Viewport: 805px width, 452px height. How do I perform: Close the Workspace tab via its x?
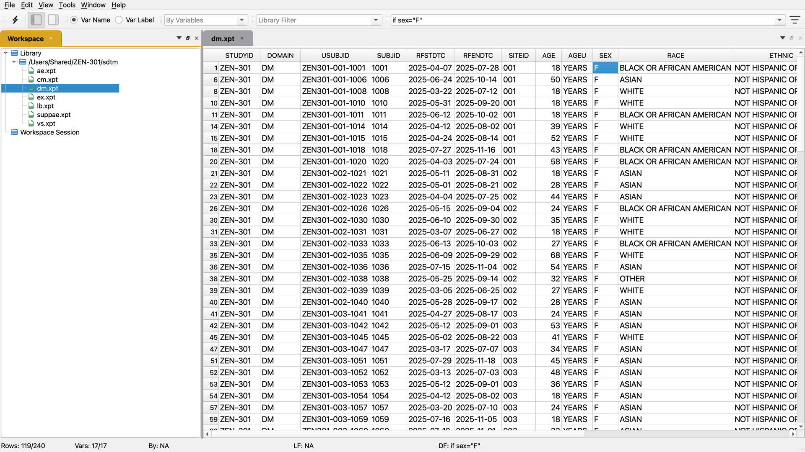point(51,38)
